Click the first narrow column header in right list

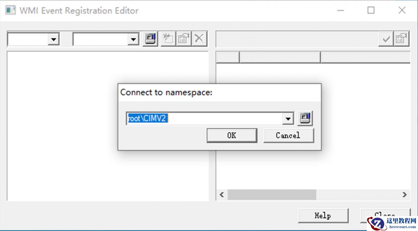pos(228,57)
